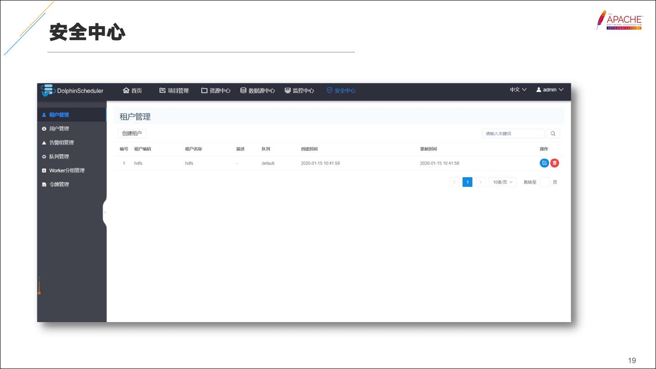Image resolution: width=656 pixels, height=369 pixels.
Task: Select 安全中心 security center tab
Action: point(341,91)
